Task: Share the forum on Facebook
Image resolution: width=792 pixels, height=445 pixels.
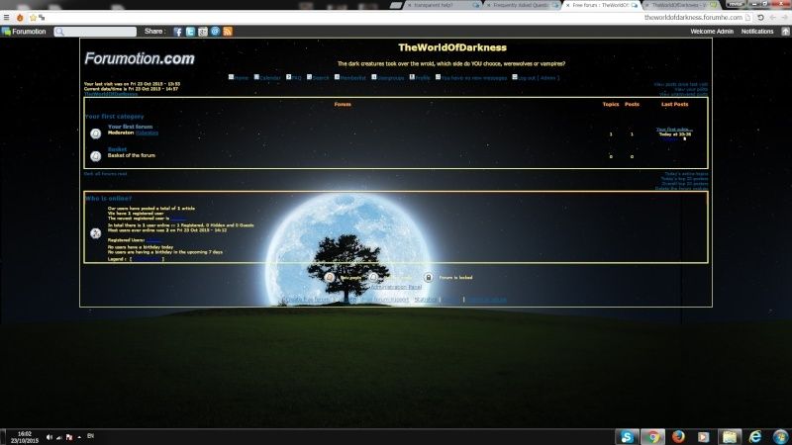Action: pos(178,32)
